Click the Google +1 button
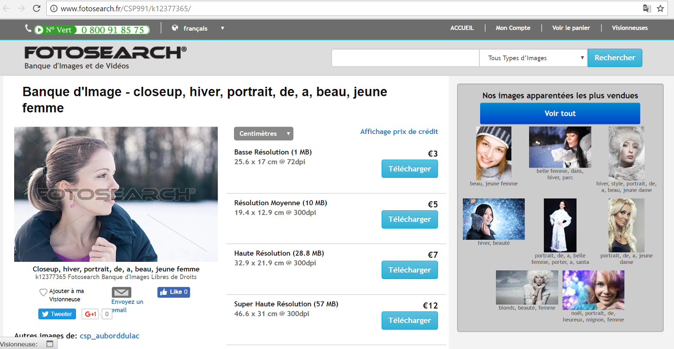674x349 pixels. tap(90, 314)
